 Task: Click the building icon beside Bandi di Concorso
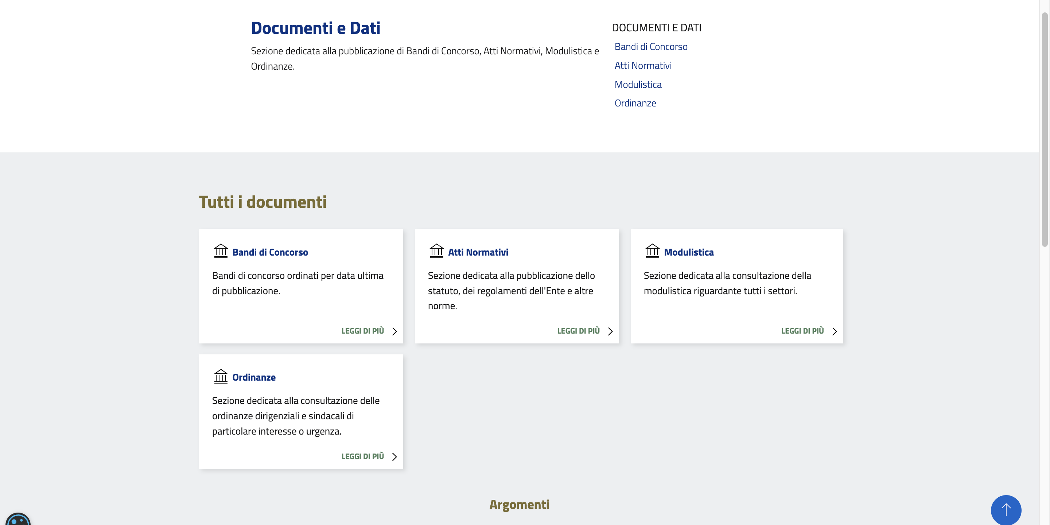221,251
